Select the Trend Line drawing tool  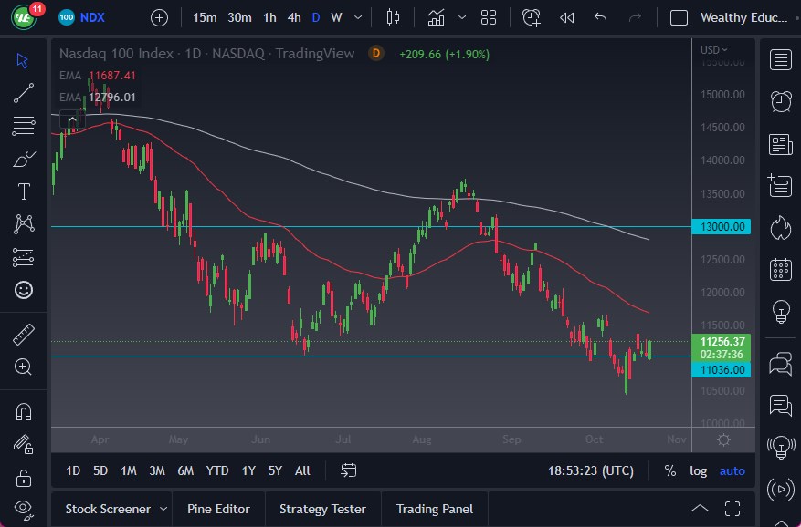(24, 93)
